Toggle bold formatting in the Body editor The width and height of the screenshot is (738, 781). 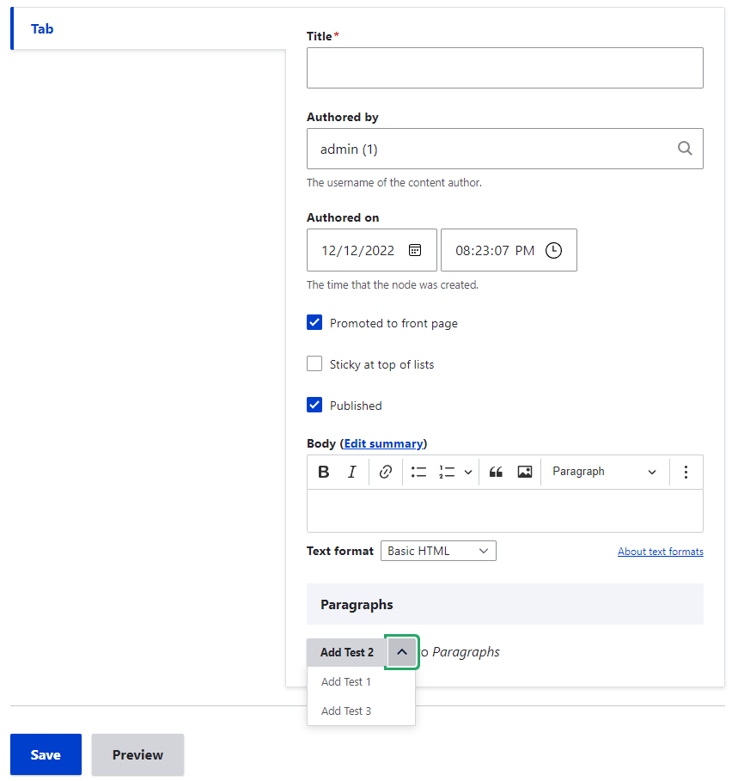(324, 472)
